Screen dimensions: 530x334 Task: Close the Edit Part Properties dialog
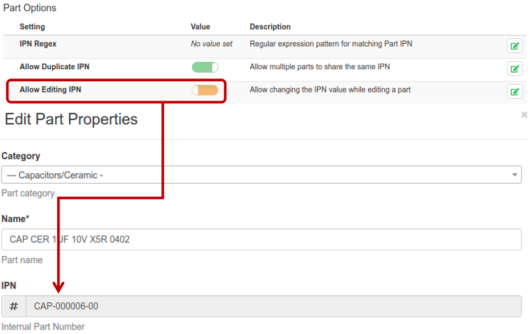[524, 115]
